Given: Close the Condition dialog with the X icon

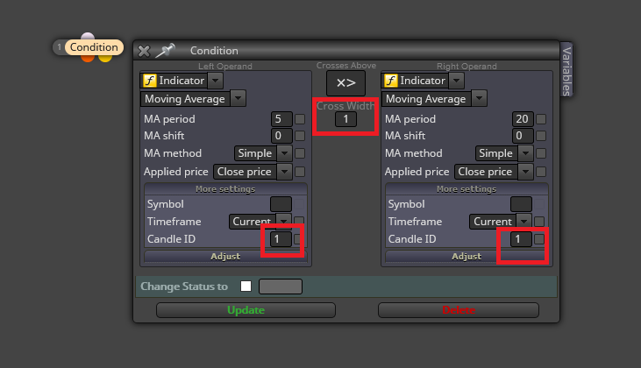Looking at the screenshot, I should (144, 51).
